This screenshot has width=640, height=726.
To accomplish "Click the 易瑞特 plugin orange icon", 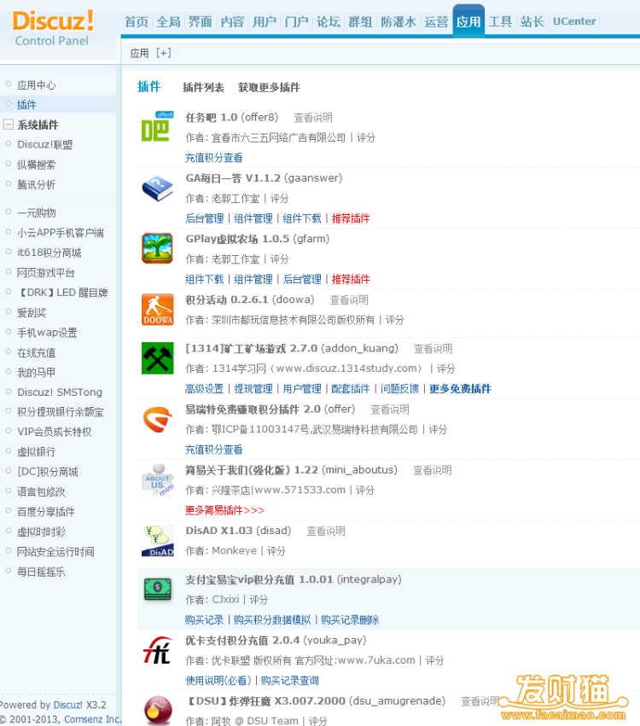I will point(158,419).
